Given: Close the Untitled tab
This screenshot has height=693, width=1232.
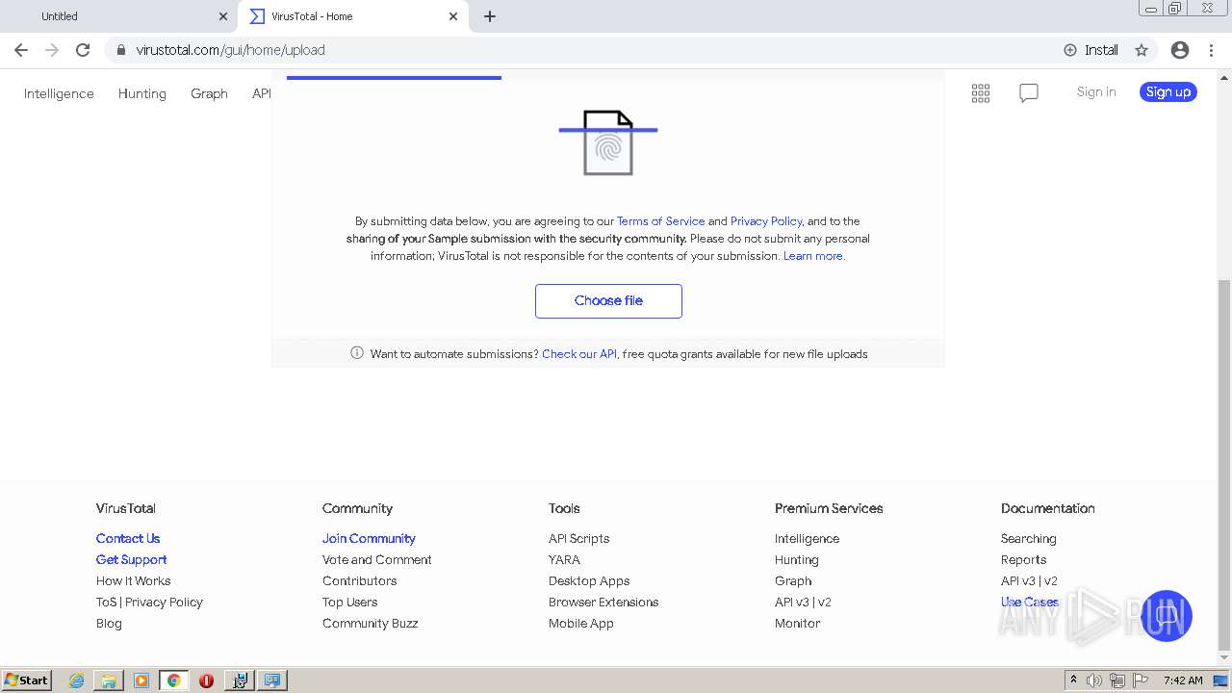Looking at the screenshot, I should pos(223,16).
